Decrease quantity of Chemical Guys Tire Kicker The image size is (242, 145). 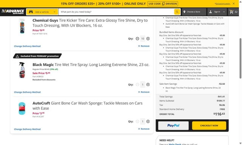pos(137,39)
